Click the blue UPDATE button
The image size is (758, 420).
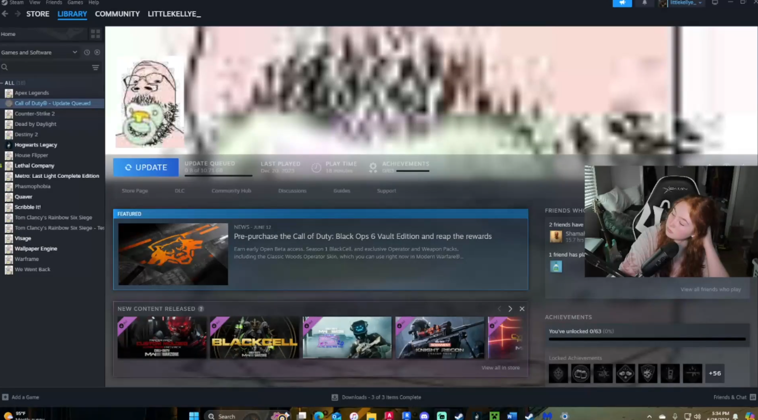(146, 167)
